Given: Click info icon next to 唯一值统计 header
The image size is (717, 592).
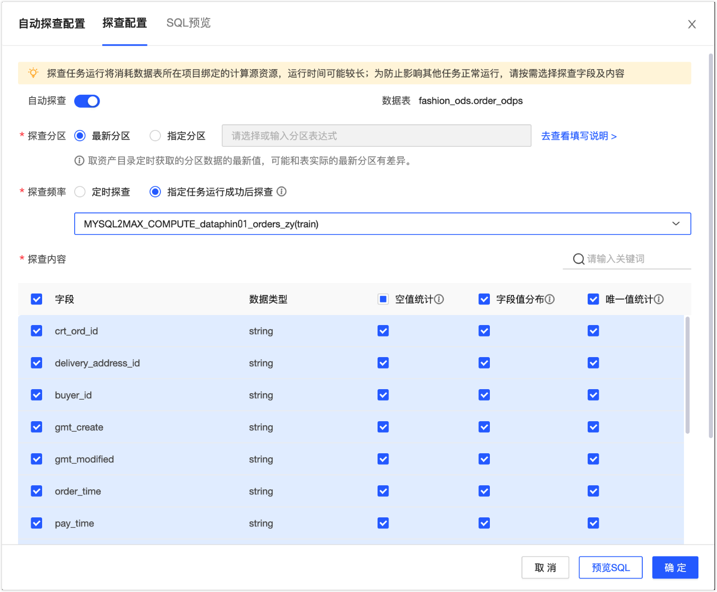Looking at the screenshot, I should coord(659,300).
